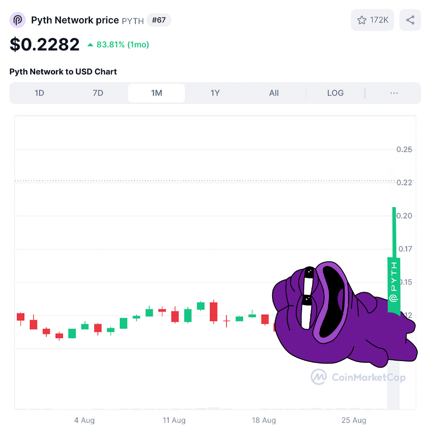Select the 1M time range
434x434 pixels.
coord(156,93)
